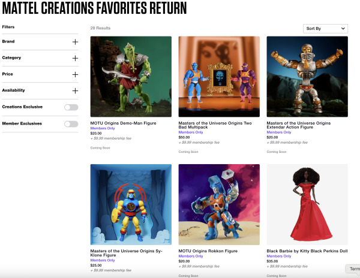The height and width of the screenshot is (278, 360).
Task: Click the Brand filter label
Action: pos(8,41)
